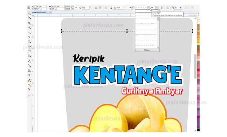Click the vertical scale percentage field
The width and height of the screenshot is (227, 137).
pos(68,9)
